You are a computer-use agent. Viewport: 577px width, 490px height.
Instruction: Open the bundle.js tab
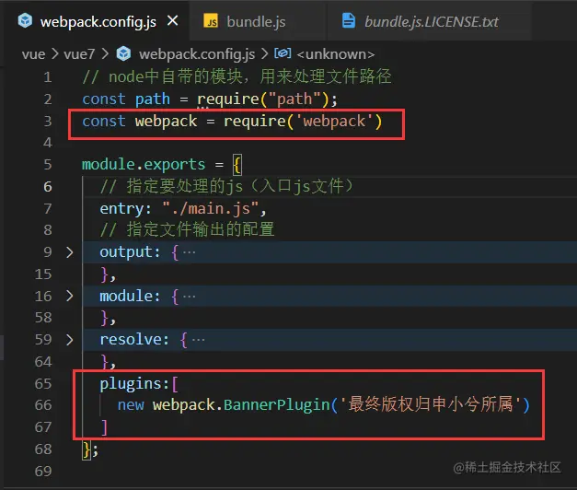point(256,22)
